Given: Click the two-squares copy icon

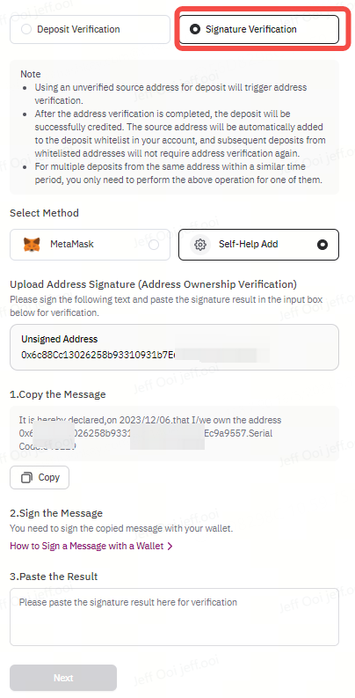Looking at the screenshot, I should click(27, 478).
